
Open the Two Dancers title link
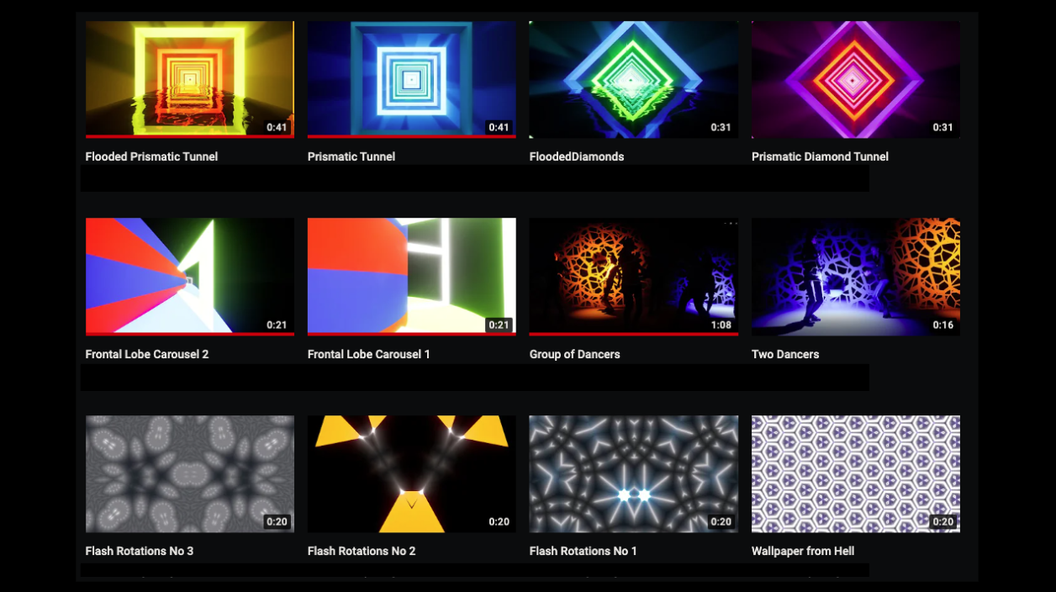(784, 354)
